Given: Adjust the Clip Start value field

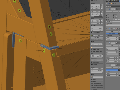Looking at the screenshot, I should 97,55.
